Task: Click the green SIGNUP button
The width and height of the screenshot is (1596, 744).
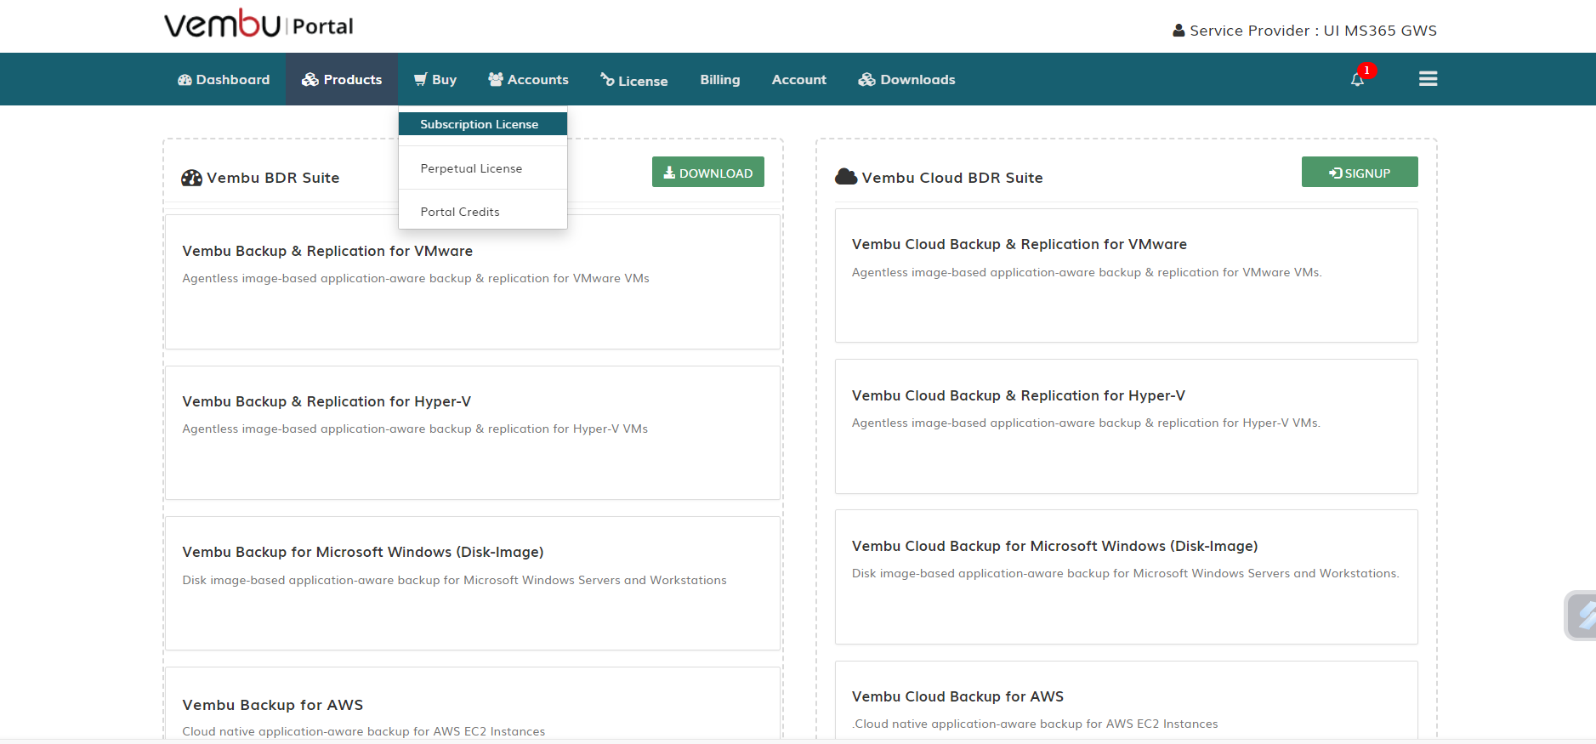Action: coord(1360,172)
